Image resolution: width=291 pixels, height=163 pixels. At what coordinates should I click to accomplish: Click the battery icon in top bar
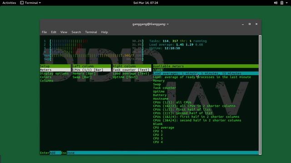(x=282, y=3)
